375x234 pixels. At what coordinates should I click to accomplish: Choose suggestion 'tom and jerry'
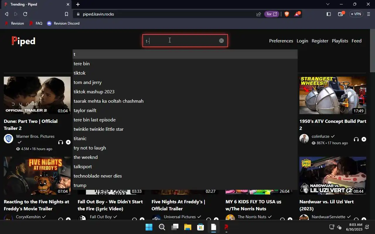tap(185, 82)
